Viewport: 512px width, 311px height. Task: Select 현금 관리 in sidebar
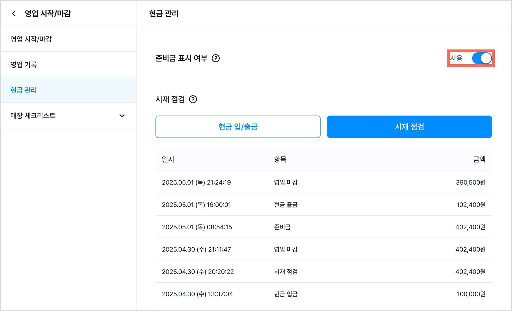point(24,90)
